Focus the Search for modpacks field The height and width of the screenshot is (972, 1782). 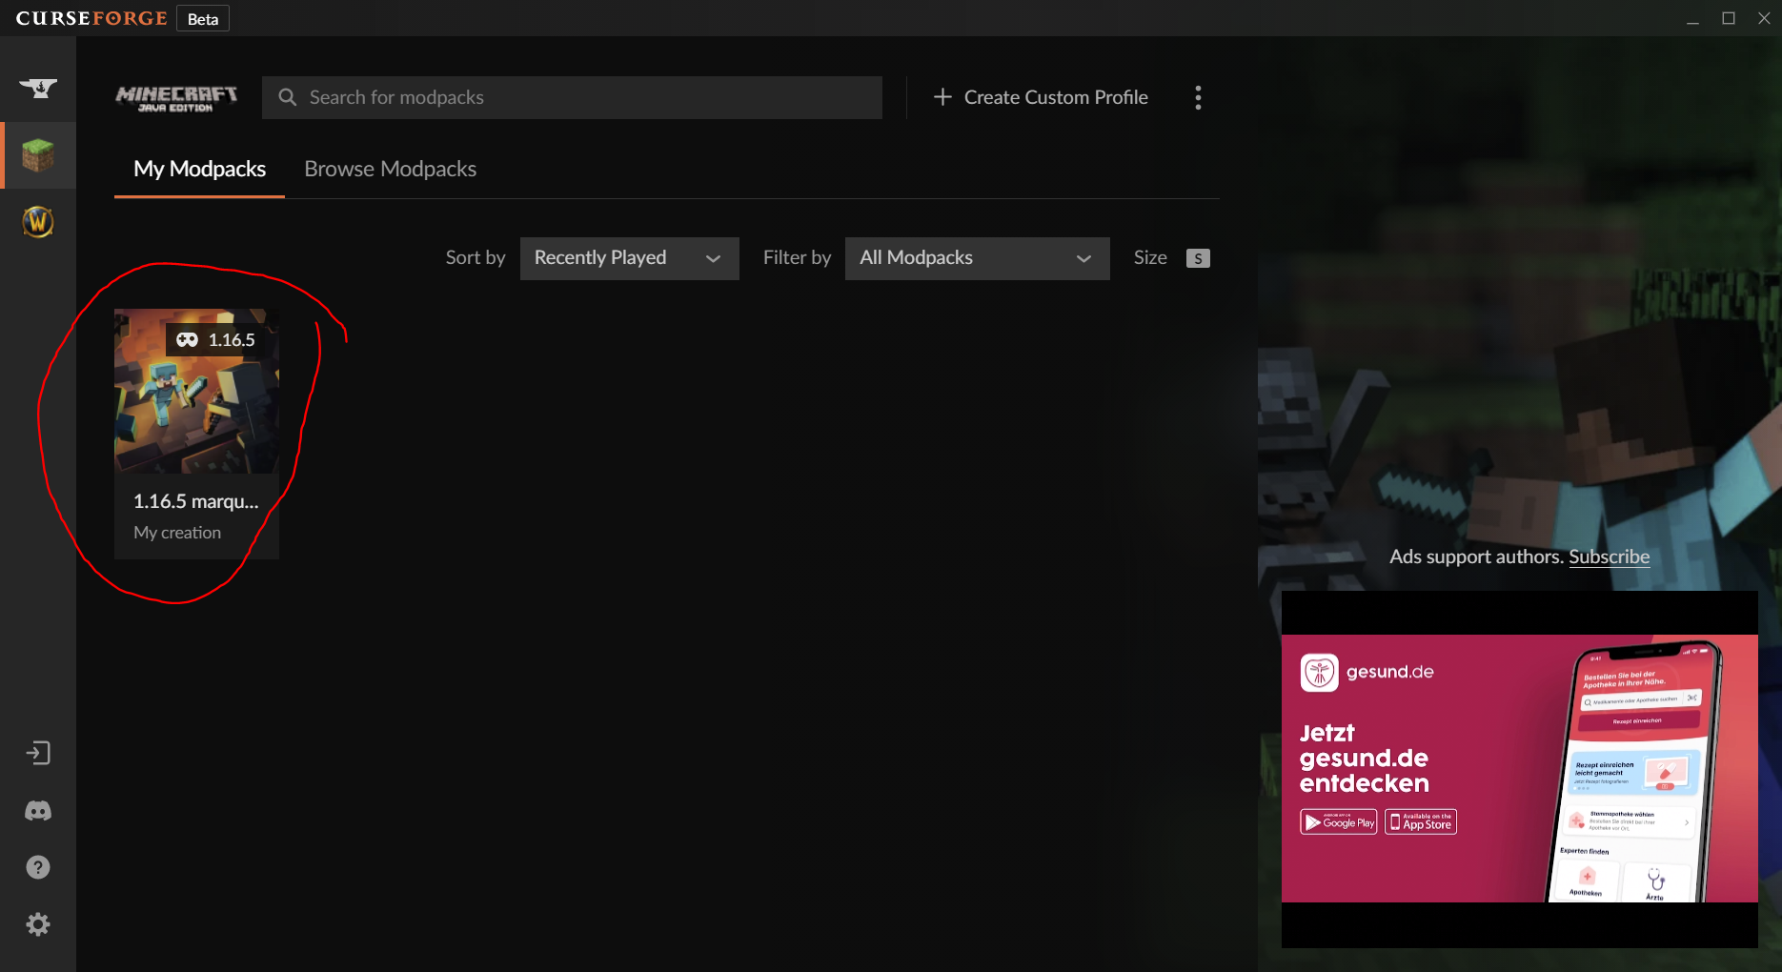[572, 97]
